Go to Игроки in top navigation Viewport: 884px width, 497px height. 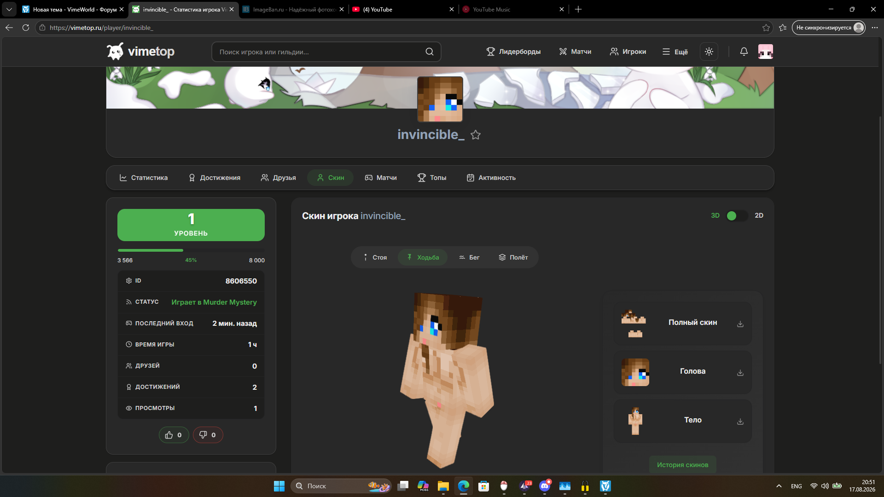pos(628,52)
